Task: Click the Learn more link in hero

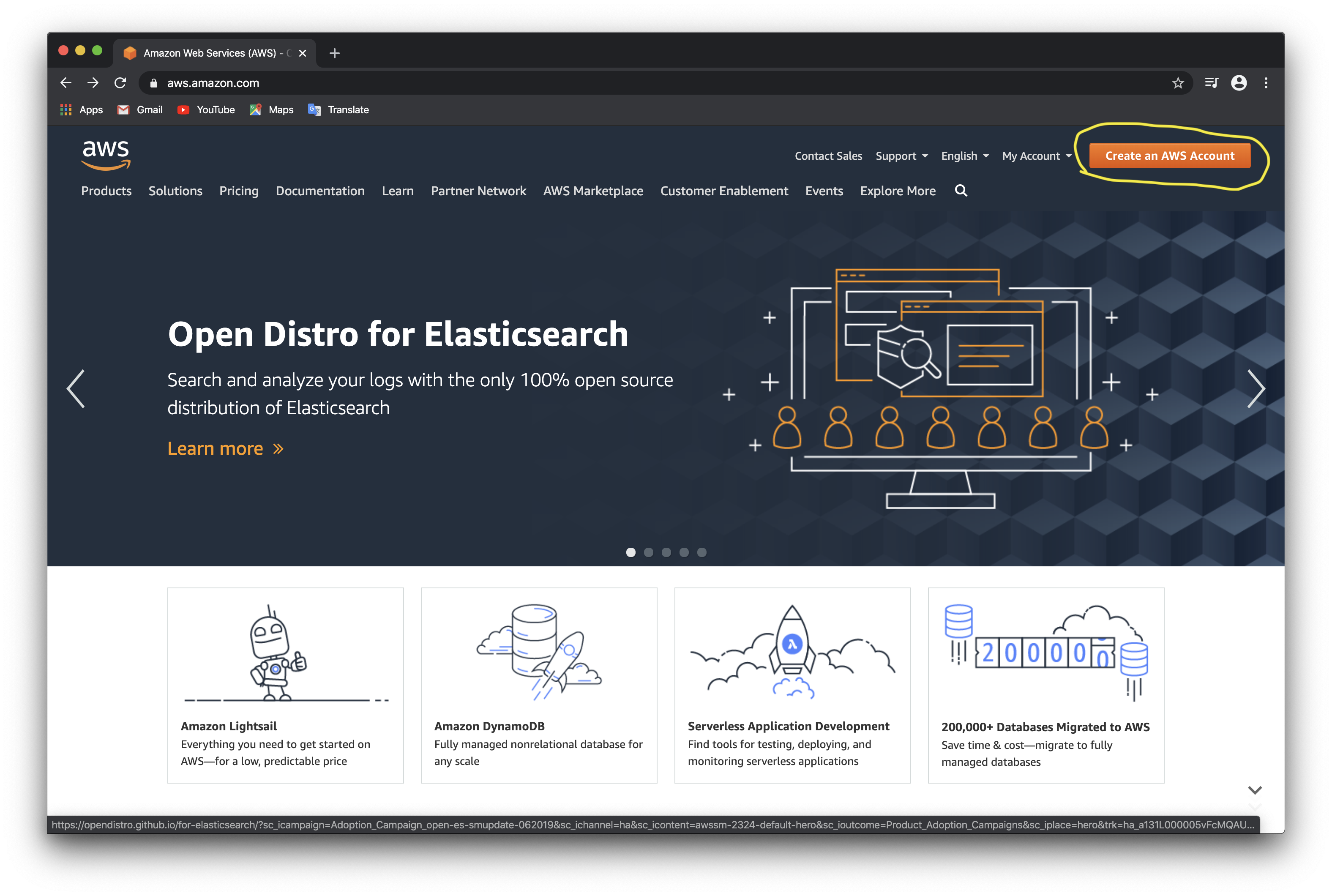Action: 226,448
